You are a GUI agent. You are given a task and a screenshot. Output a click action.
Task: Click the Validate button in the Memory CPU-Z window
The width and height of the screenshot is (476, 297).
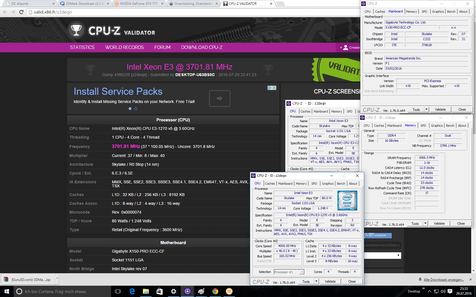click(x=439, y=223)
